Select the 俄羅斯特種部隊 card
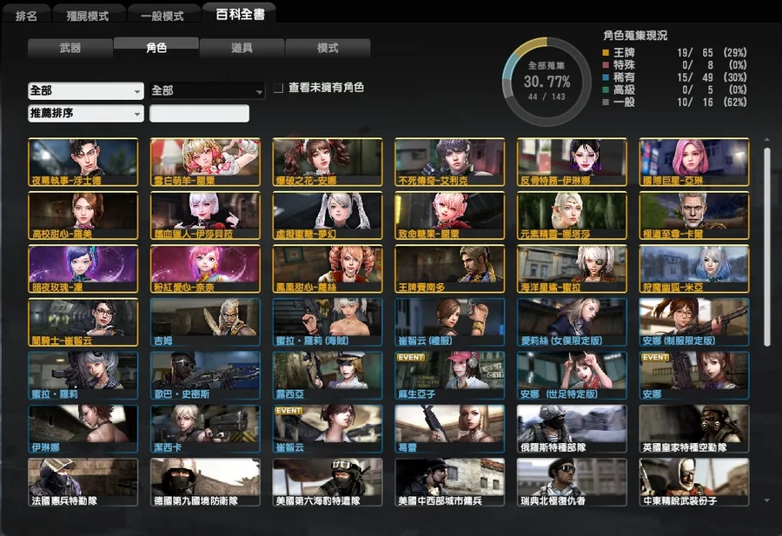Screen dimensions: 782x536 click(572, 429)
